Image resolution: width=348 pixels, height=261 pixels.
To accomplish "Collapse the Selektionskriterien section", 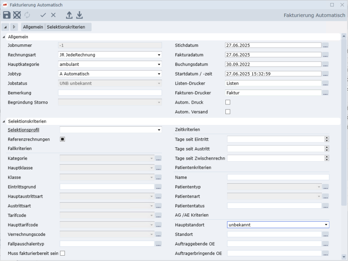I will click(4, 121).
